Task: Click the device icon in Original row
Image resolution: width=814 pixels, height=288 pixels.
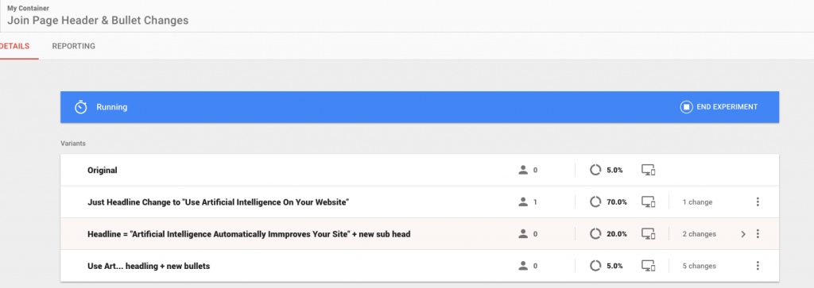Action: 649,170
